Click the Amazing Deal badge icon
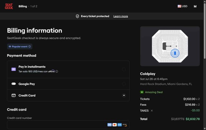Viewport: 206px width, 130px height. pyautogui.click(x=142, y=92)
